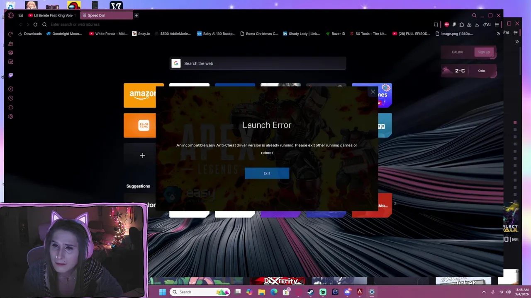
Task: Show hidden system tray icons
Action: [x=484, y=292]
